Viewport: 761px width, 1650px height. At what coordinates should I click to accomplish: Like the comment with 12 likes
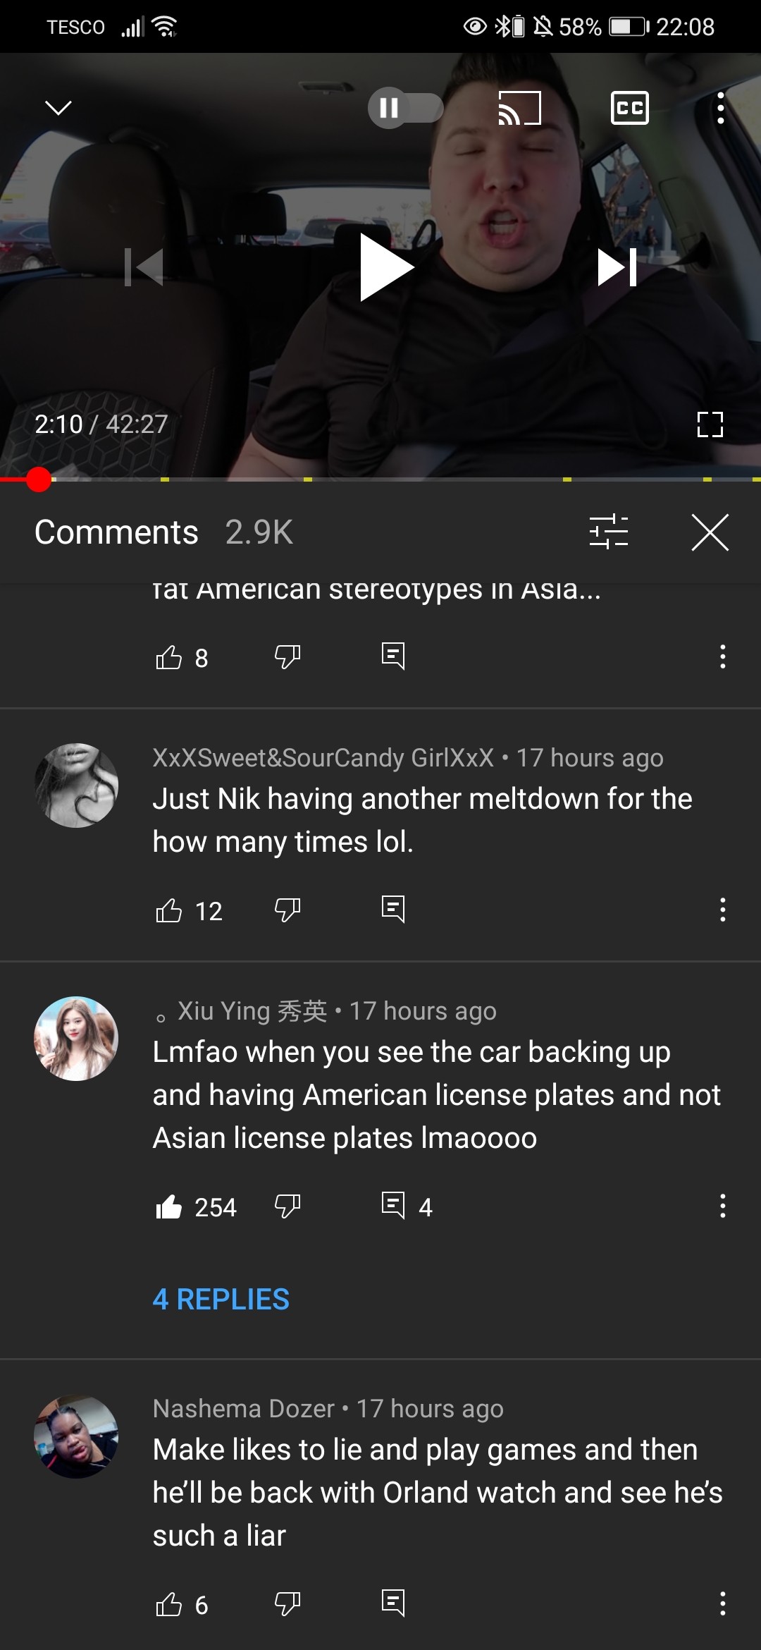click(x=169, y=910)
